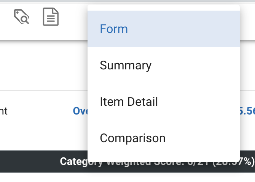Open the magnifier-and-tag toolbar icon
This screenshot has width=255, height=182.
coord(22,17)
